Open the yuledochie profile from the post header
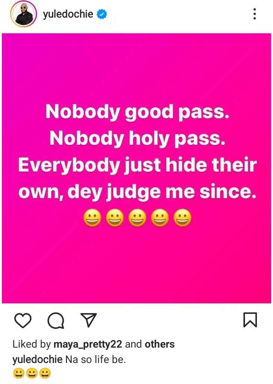This screenshot has height=384, width=273. [68, 14]
